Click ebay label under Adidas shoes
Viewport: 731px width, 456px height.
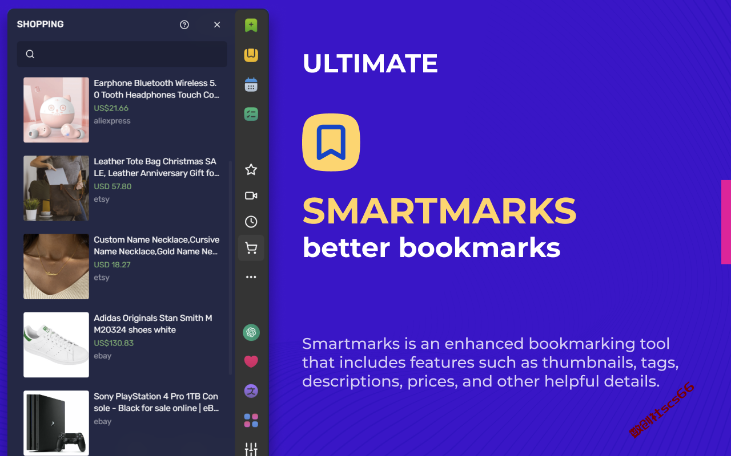(x=103, y=356)
